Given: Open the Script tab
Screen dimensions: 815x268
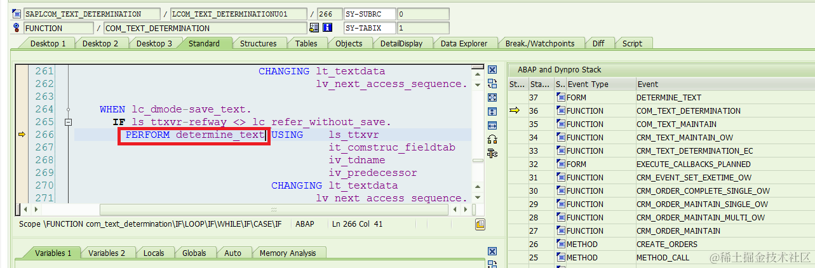Looking at the screenshot, I should tap(632, 43).
